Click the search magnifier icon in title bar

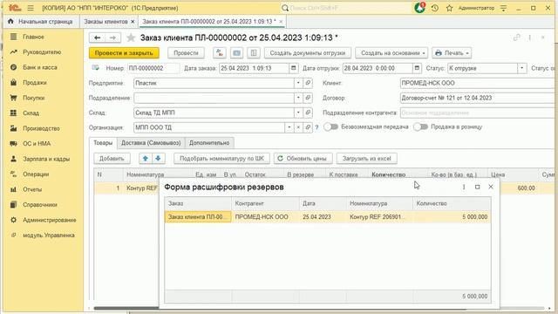pos(285,8)
